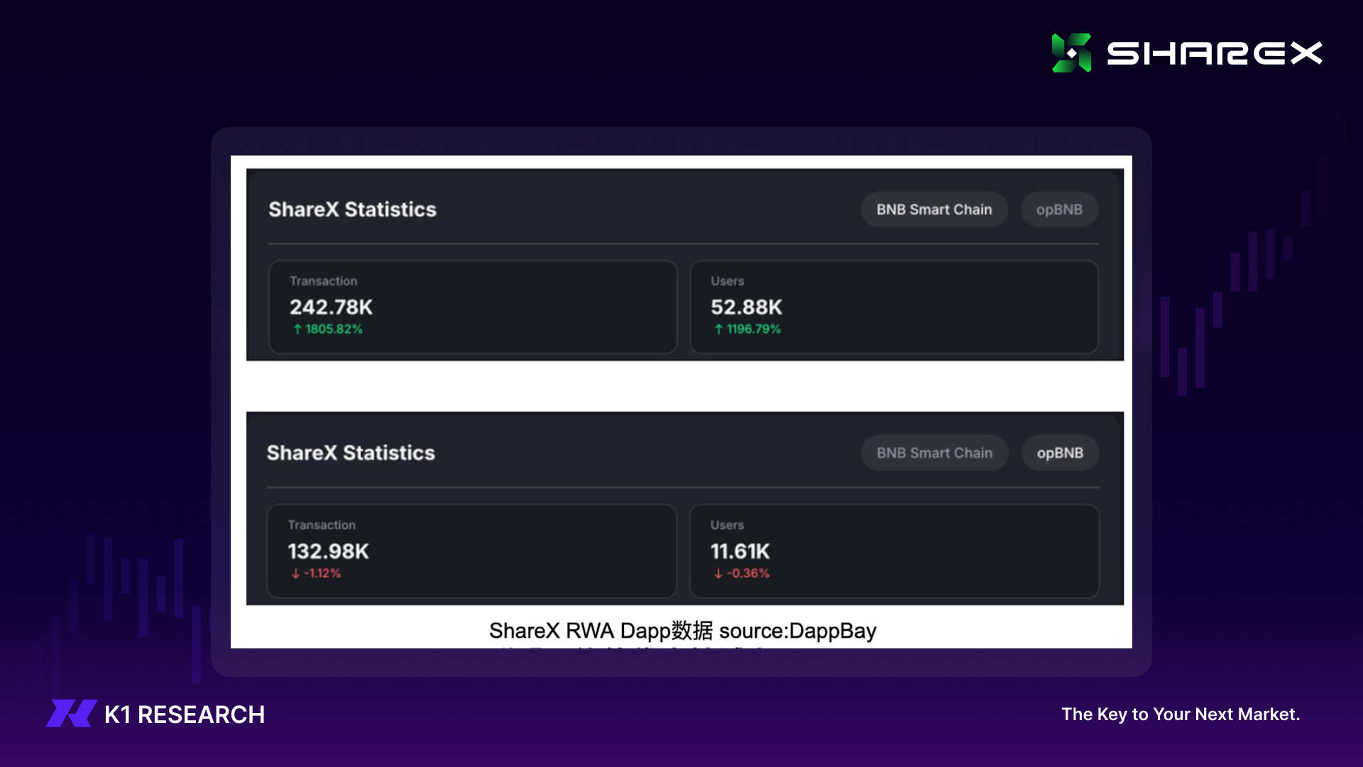
Task: Click the 242.78K Transaction card
Action: (473, 307)
